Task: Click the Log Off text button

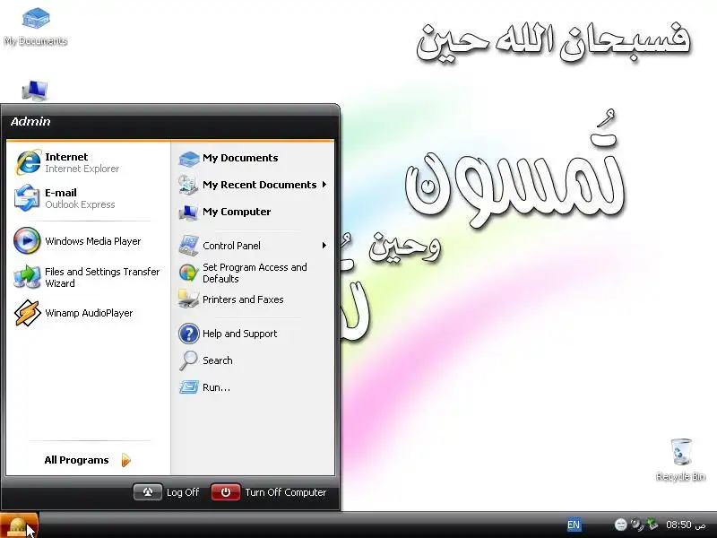Action: tap(183, 492)
